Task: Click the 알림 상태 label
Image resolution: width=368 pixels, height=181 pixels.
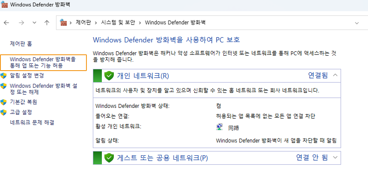Action: 107,141
